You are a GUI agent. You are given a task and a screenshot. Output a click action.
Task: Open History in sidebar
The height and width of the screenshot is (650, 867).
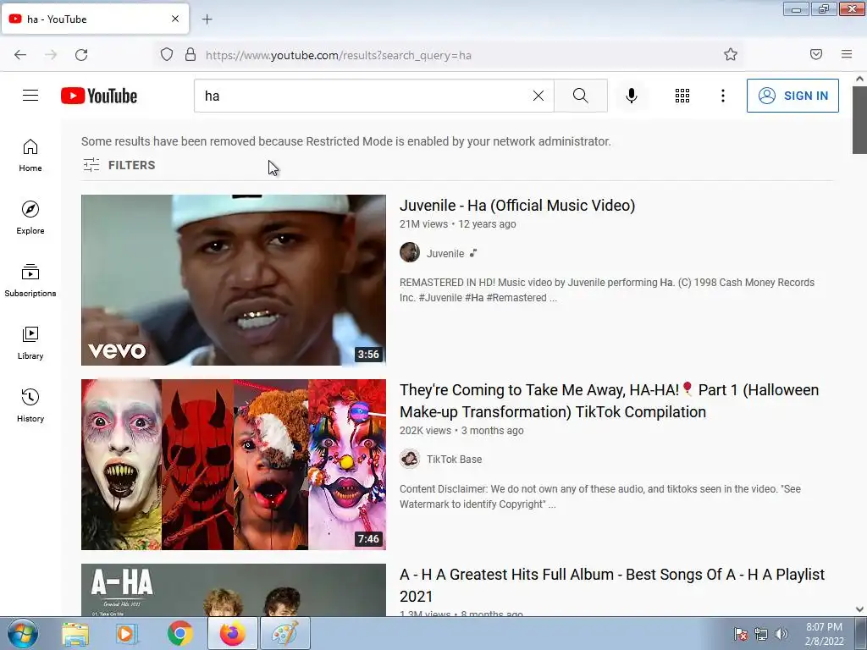pos(30,405)
